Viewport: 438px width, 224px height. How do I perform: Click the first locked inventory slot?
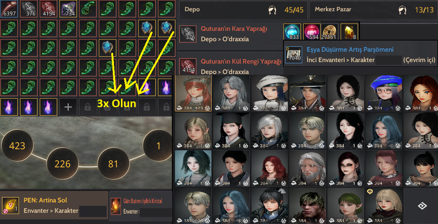(x=88, y=107)
